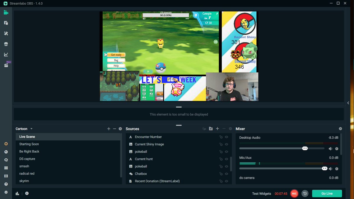Select the Starting Soon scene
354x199 pixels.
tap(29, 144)
